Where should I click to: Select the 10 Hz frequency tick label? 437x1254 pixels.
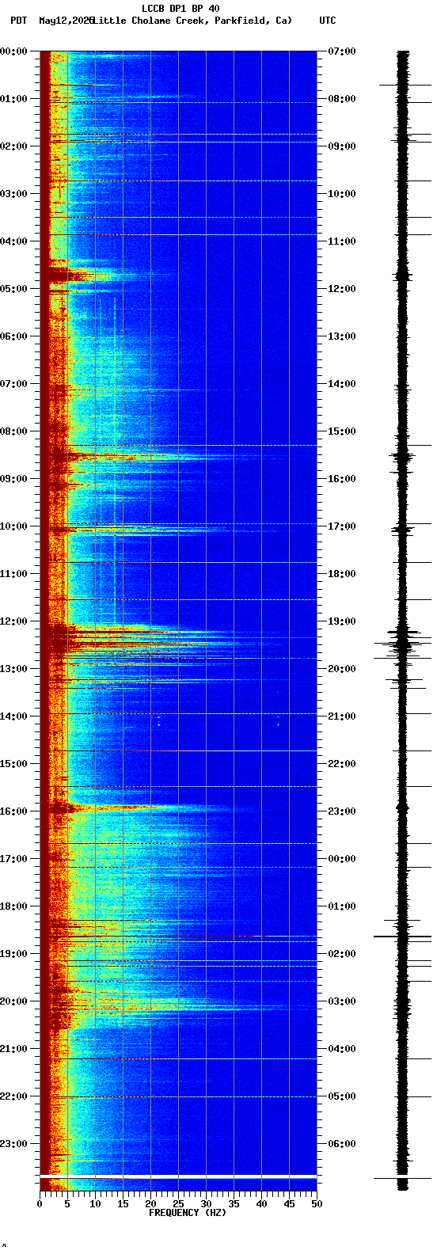pos(95,1204)
